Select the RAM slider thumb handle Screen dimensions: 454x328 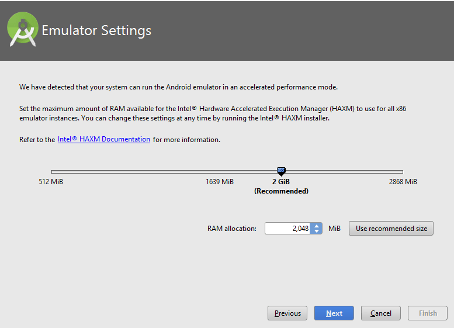point(281,171)
